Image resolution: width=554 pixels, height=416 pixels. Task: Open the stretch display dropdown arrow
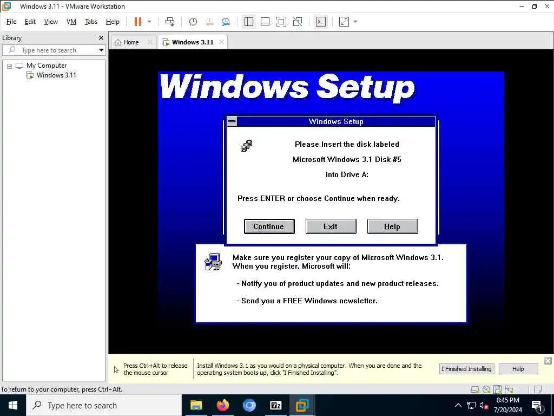pos(355,22)
